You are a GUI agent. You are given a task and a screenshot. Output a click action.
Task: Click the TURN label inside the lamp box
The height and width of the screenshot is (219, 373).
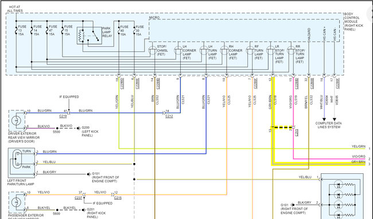point(26,151)
